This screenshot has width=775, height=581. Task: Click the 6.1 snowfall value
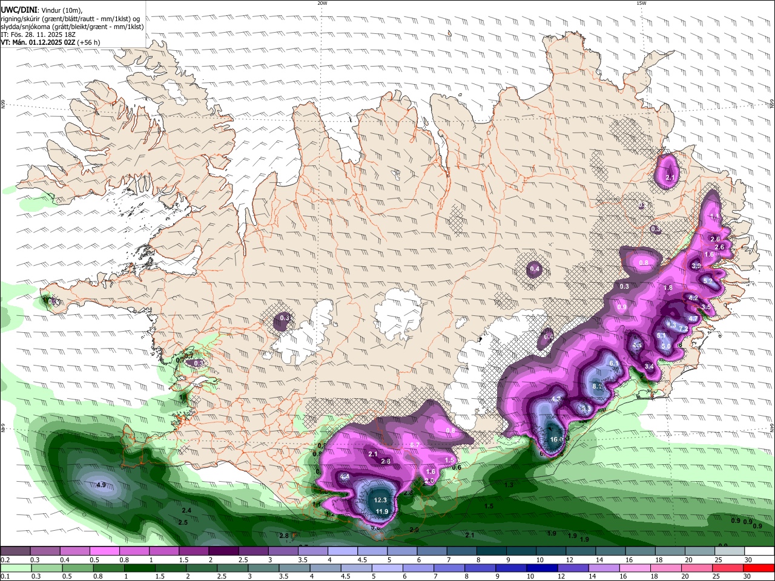[613, 363]
